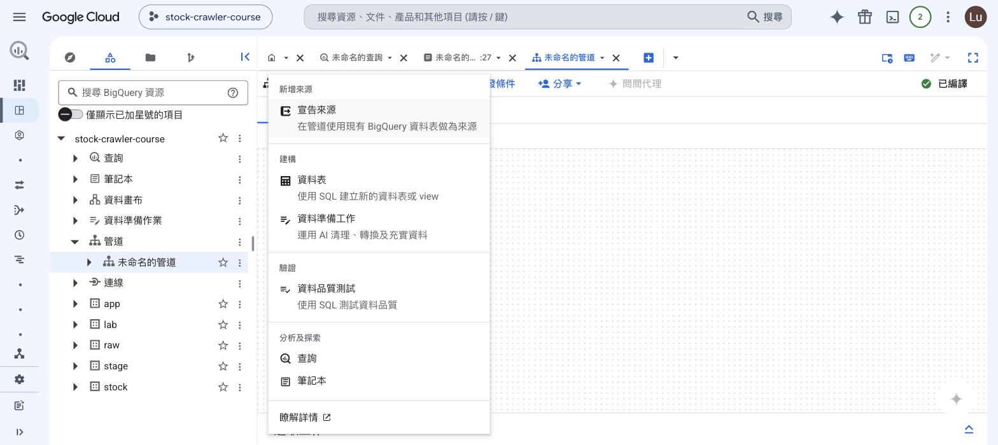Click the search help question icon
The width and height of the screenshot is (998, 445).
[x=233, y=93]
